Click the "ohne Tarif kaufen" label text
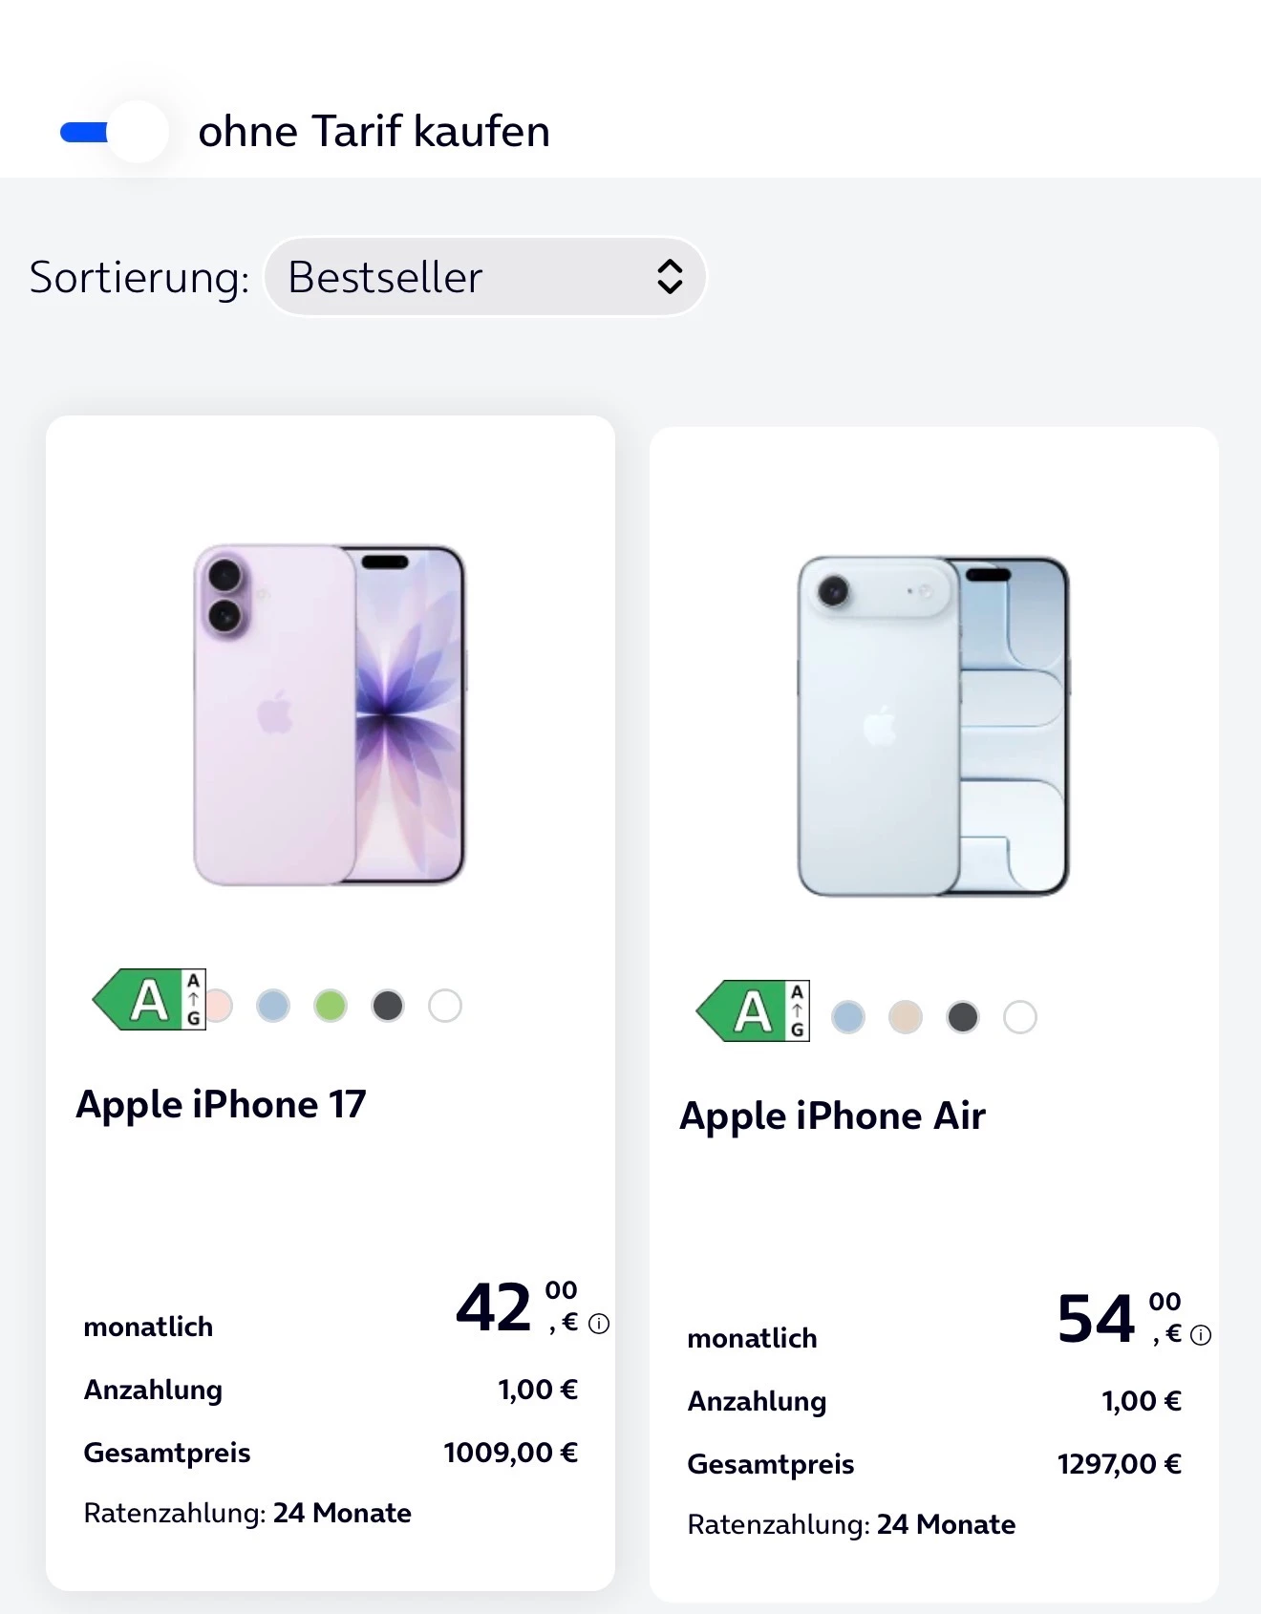The image size is (1261, 1614). click(374, 132)
